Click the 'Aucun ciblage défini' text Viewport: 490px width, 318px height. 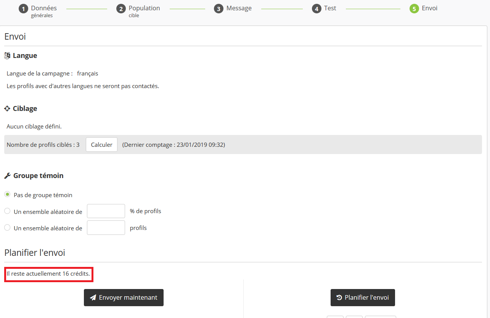(34, 126)
